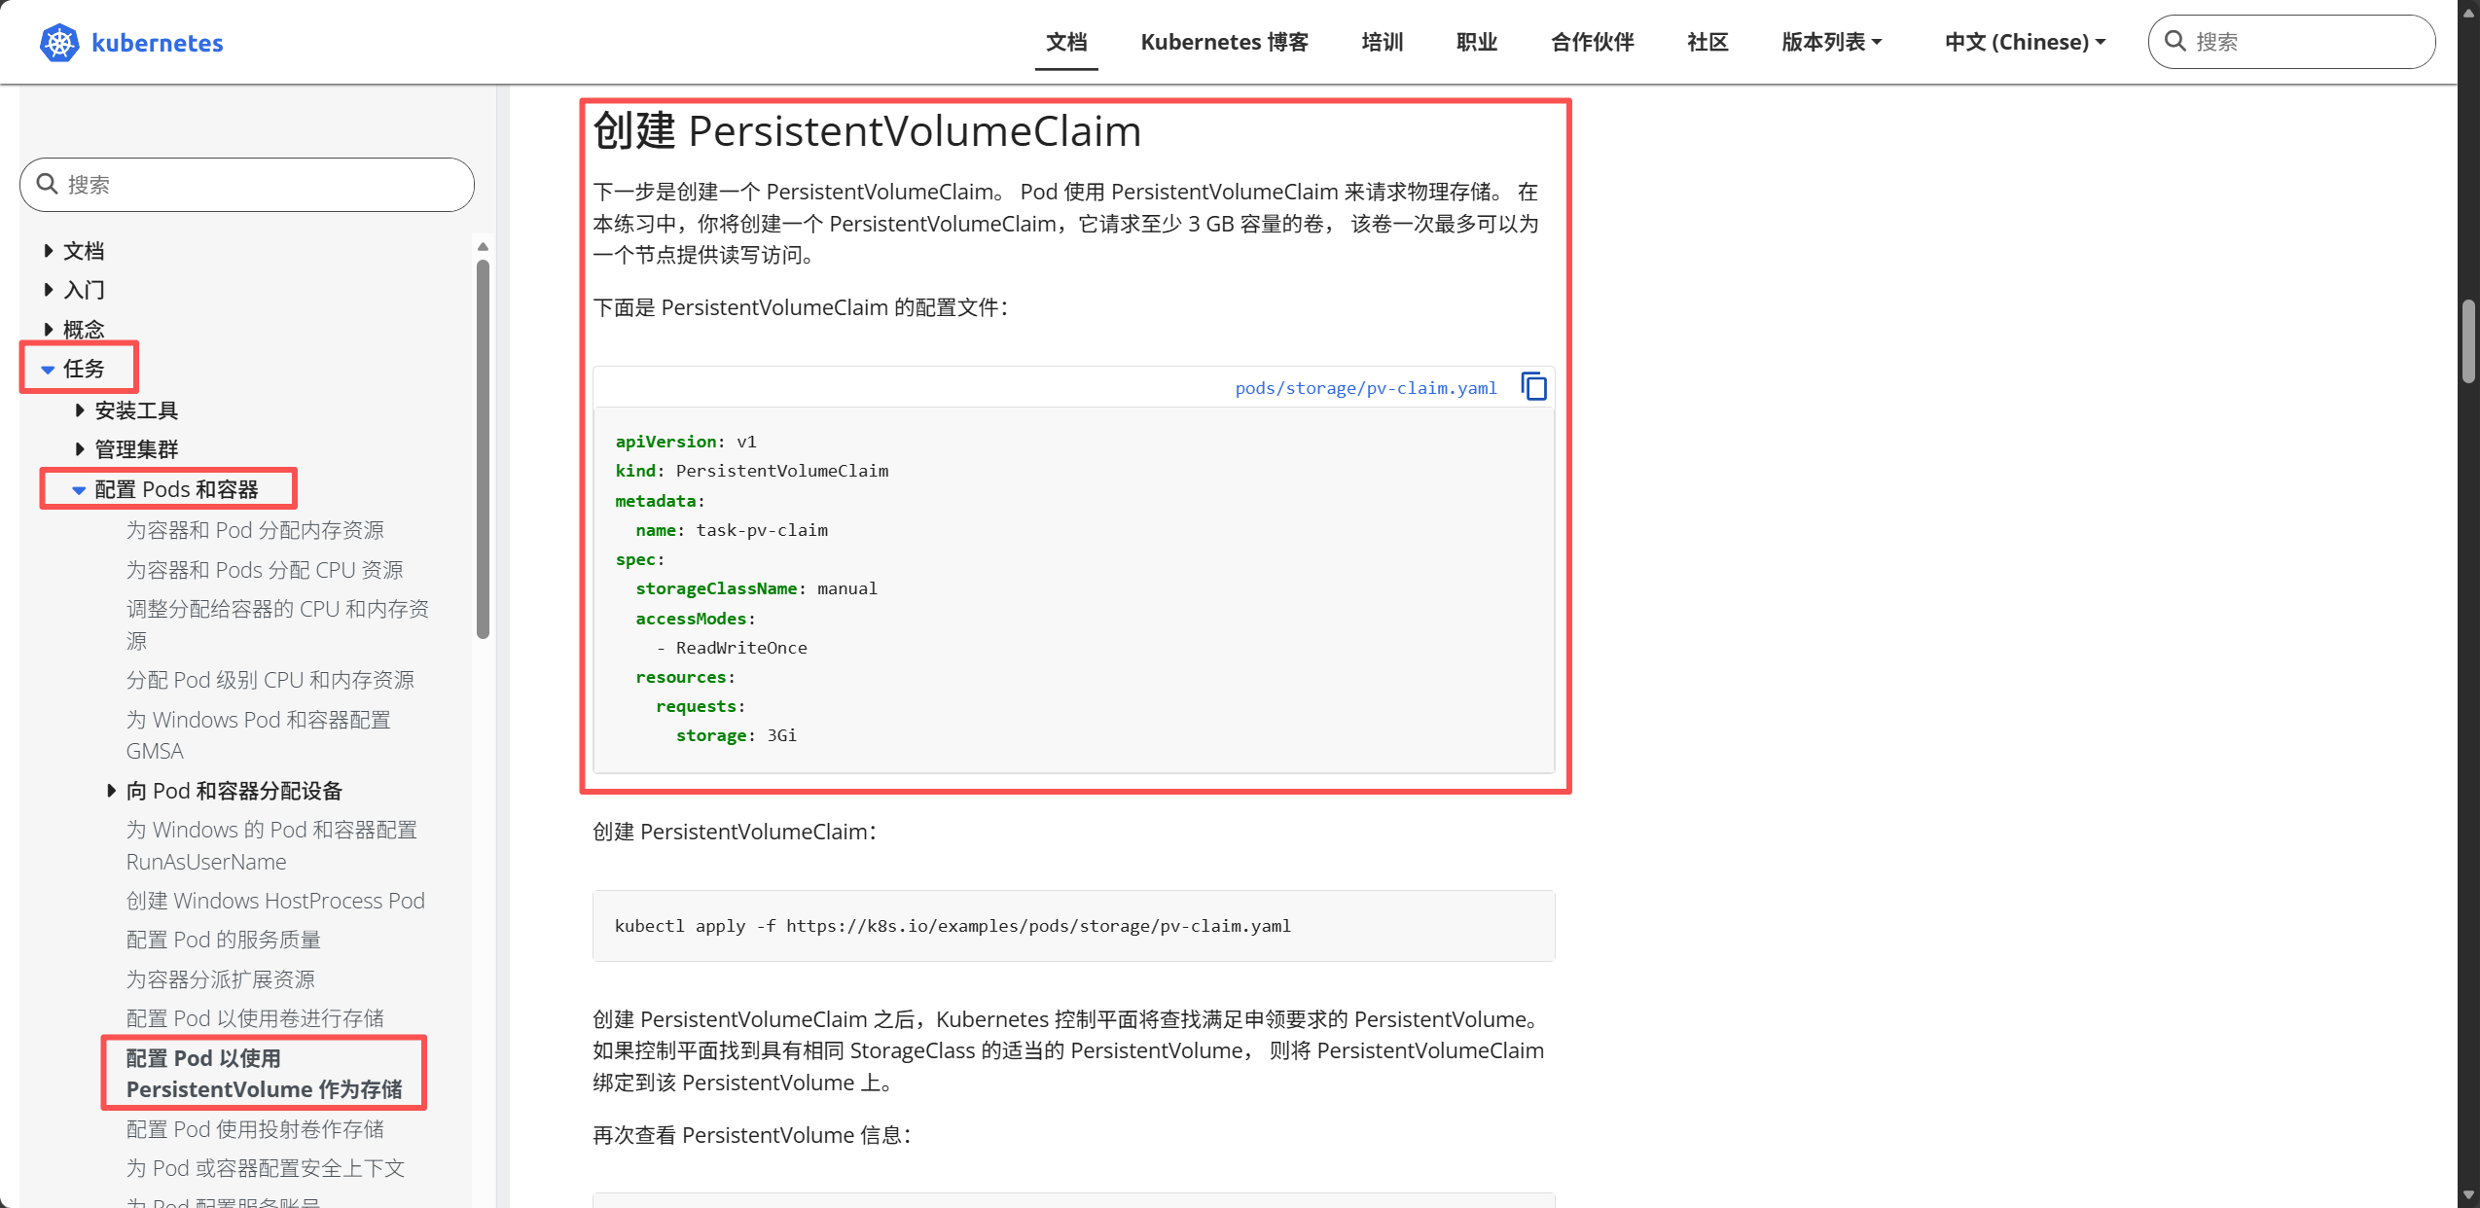Open 配置 Pod 的服务质量
Viewport: 2480px width, 1208px height.
pos(224,940)
